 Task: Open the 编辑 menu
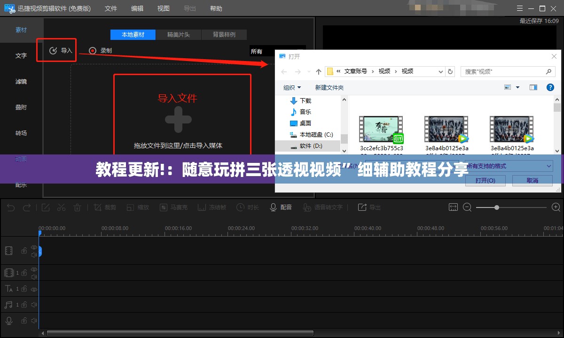pos(137,8)
